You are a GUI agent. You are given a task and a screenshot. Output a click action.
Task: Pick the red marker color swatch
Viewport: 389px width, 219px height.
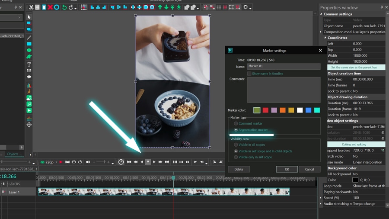[265, 110]
